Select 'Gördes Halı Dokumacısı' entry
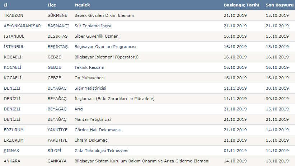This screenshot has height=166, width=295. point(98,130)
